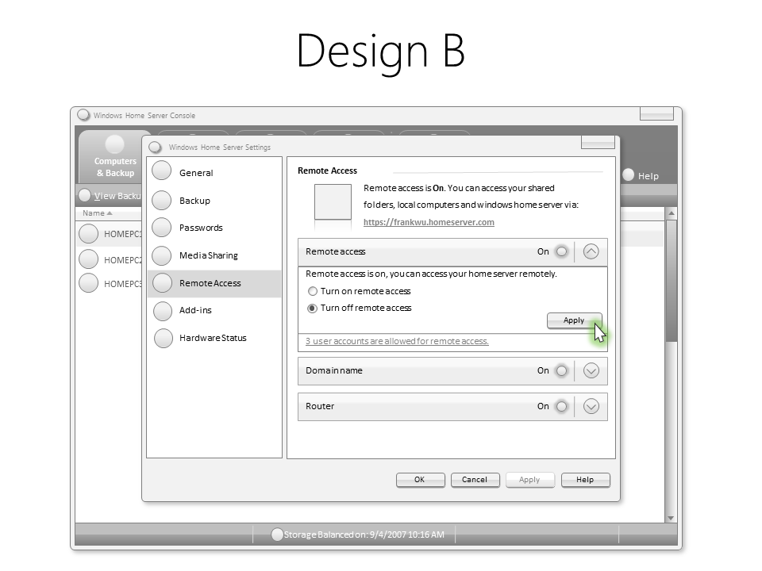Viewport: 762px width, 571px height.
Task: Select Turn off remote access
Action: click(x=313, y=308)
